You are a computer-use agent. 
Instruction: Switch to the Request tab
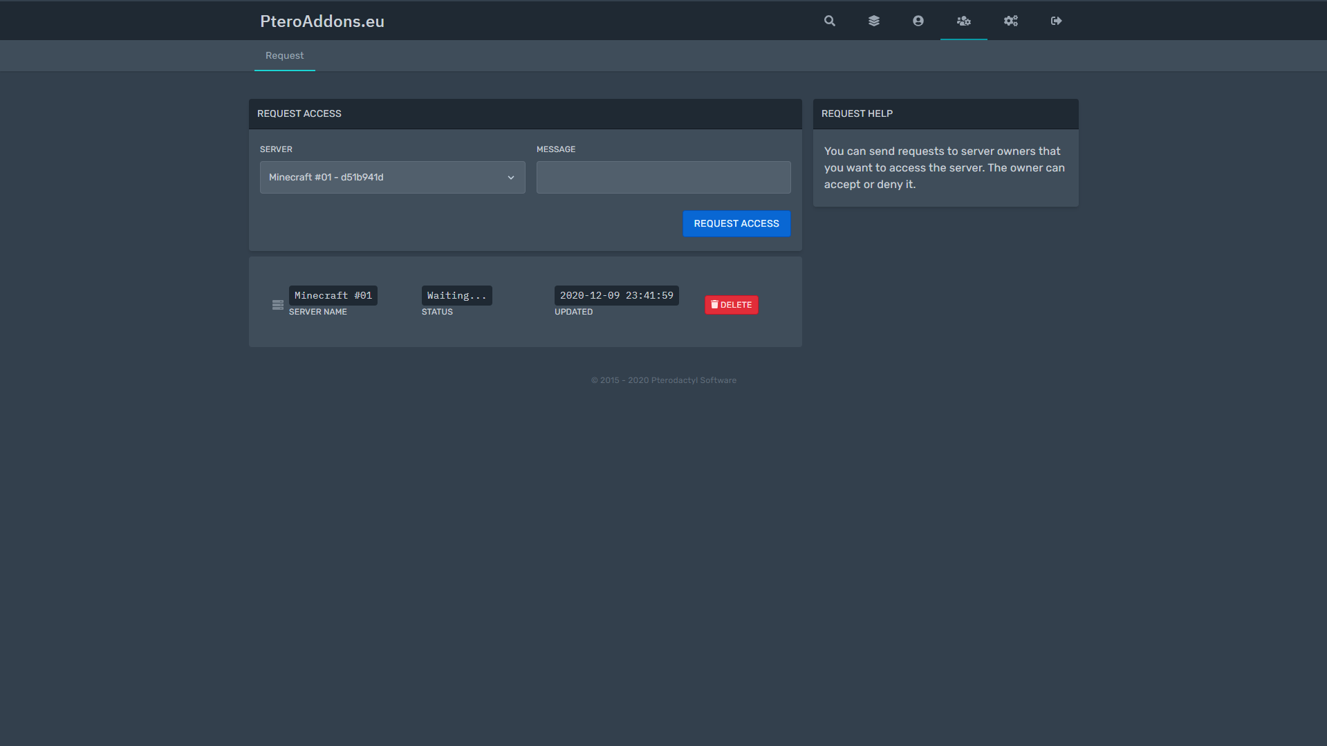(284, 55)
